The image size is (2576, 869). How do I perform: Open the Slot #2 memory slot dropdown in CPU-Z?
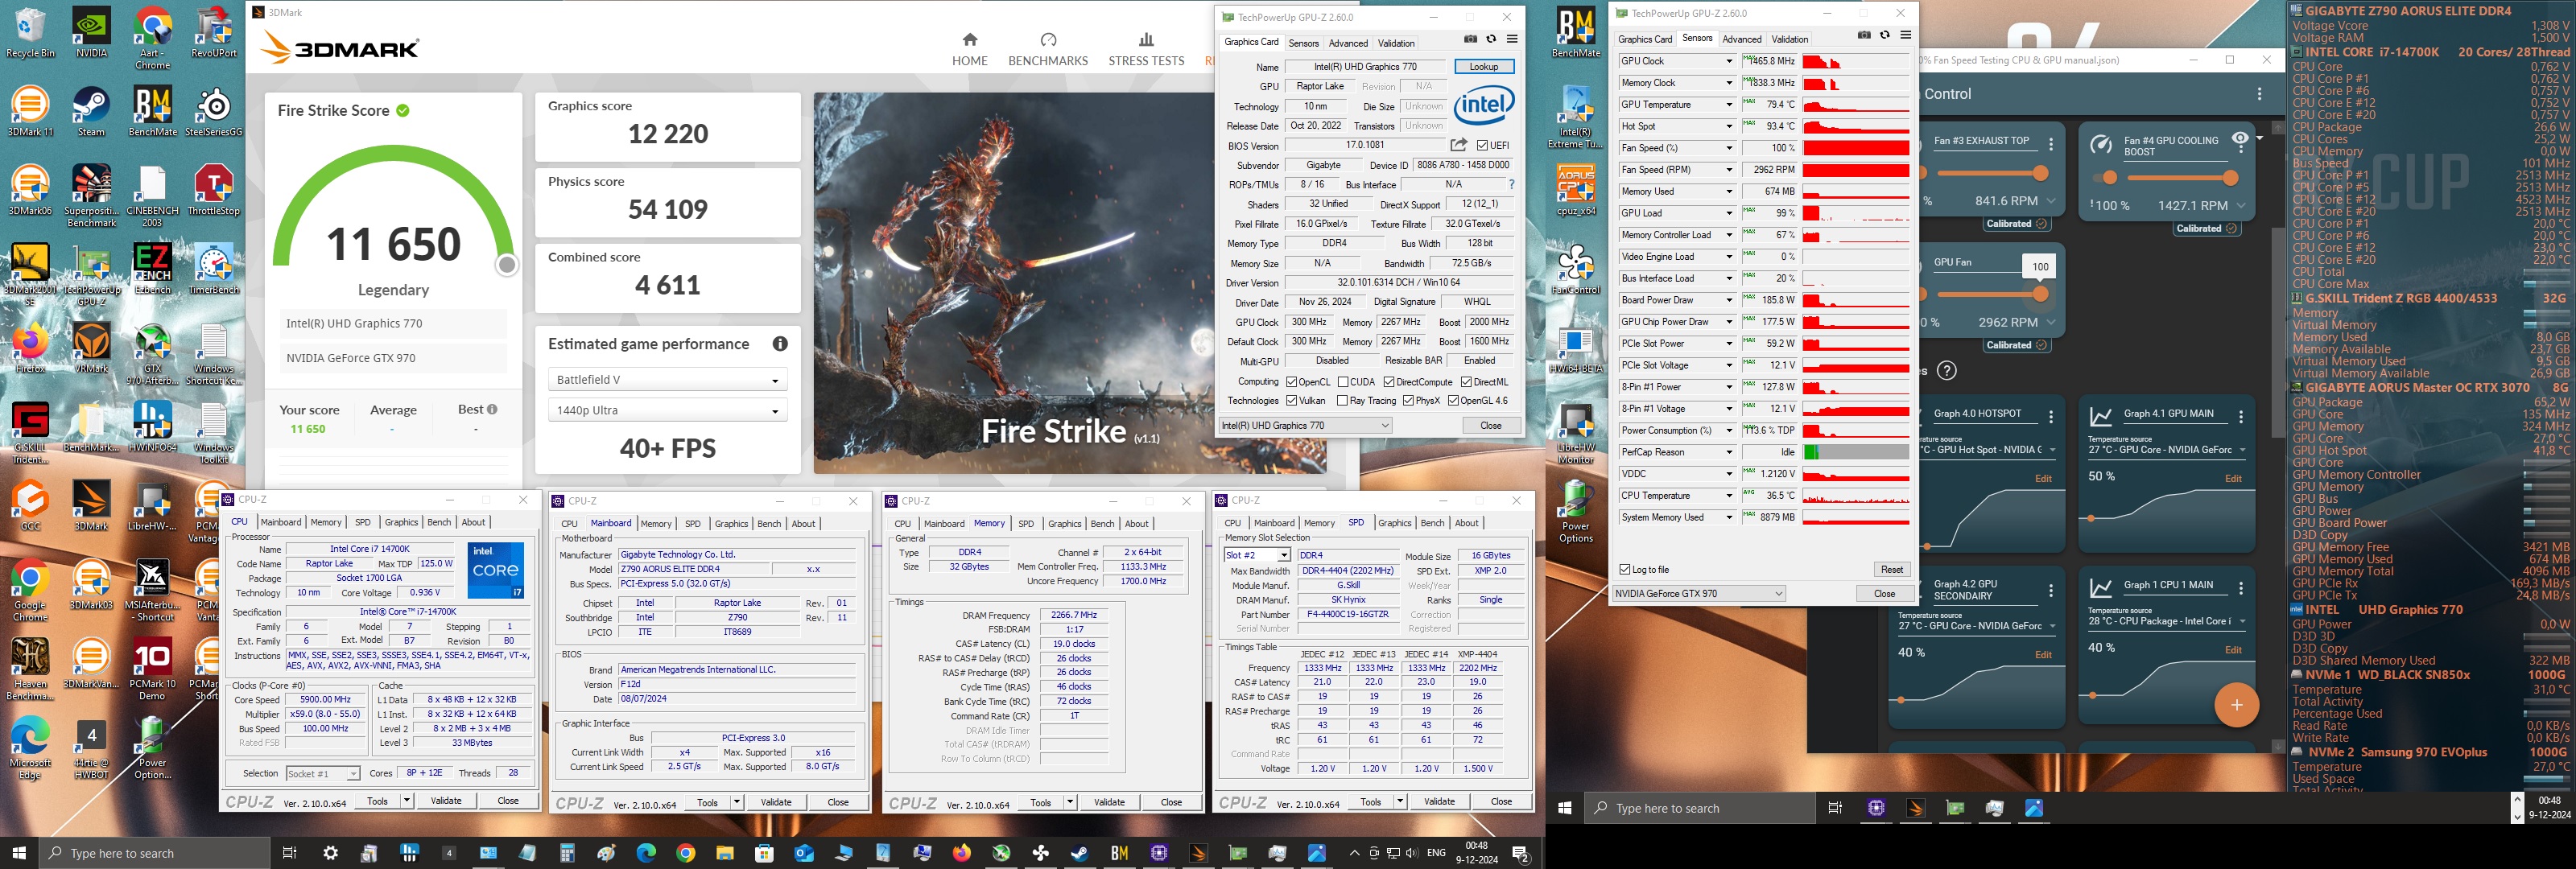coord(1257,556)
